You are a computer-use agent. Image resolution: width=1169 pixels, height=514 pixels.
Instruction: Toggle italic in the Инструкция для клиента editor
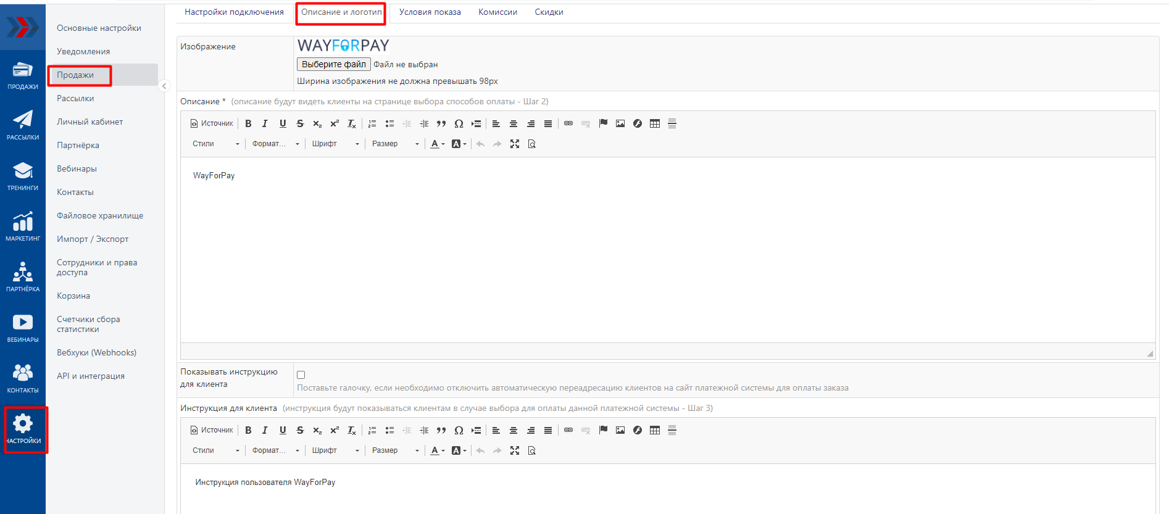[x=265, y=430]
